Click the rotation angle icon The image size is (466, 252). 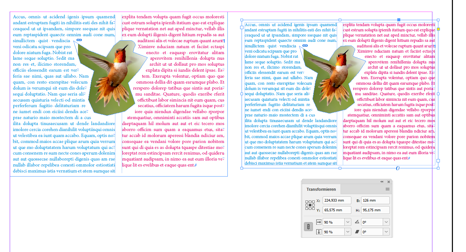point(358,222)
